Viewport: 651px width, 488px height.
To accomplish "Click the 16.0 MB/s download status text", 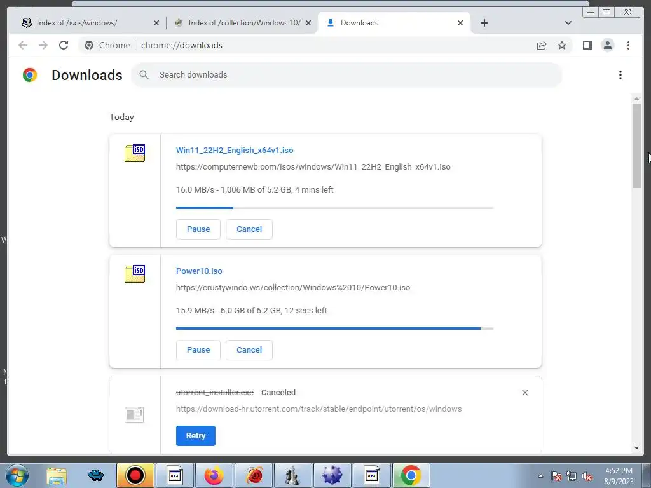I will tap(254, 189).
